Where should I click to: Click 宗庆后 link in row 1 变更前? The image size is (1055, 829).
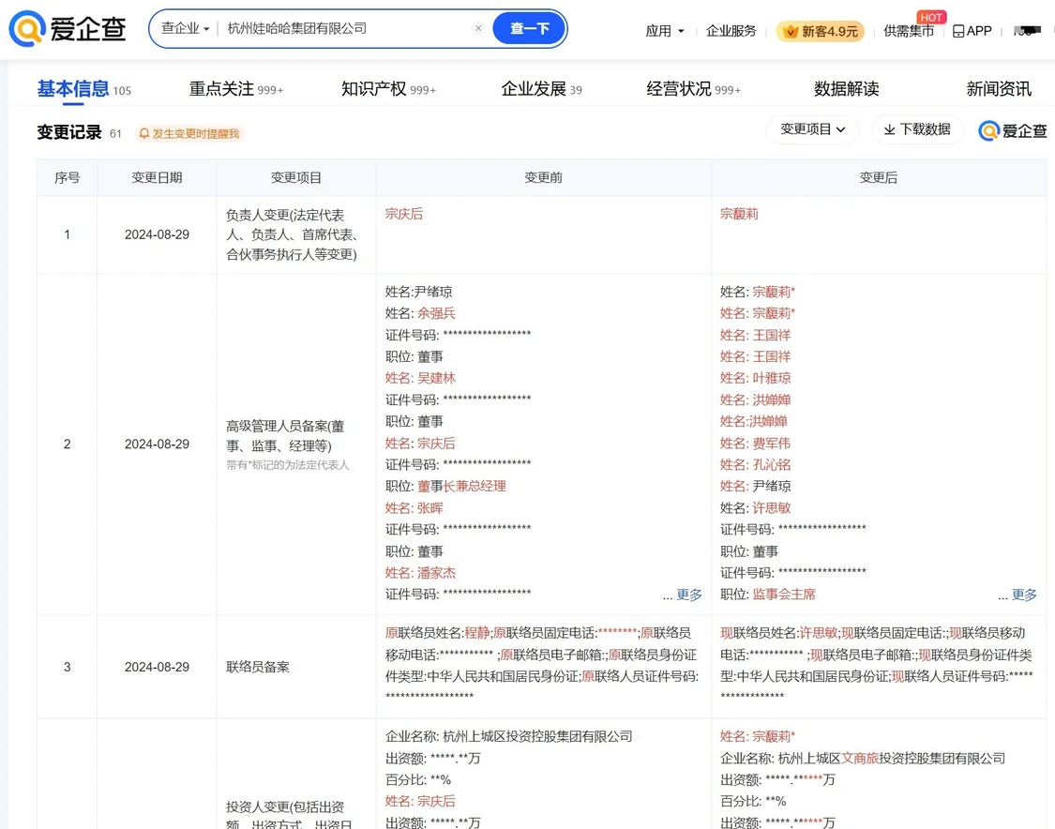[403, 214]
